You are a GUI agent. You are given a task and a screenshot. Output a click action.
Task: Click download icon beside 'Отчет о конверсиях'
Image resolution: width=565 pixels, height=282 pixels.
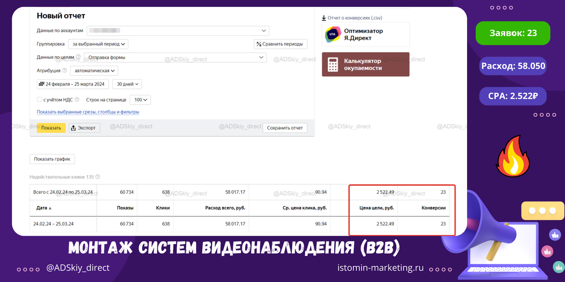tap(324, 18)
